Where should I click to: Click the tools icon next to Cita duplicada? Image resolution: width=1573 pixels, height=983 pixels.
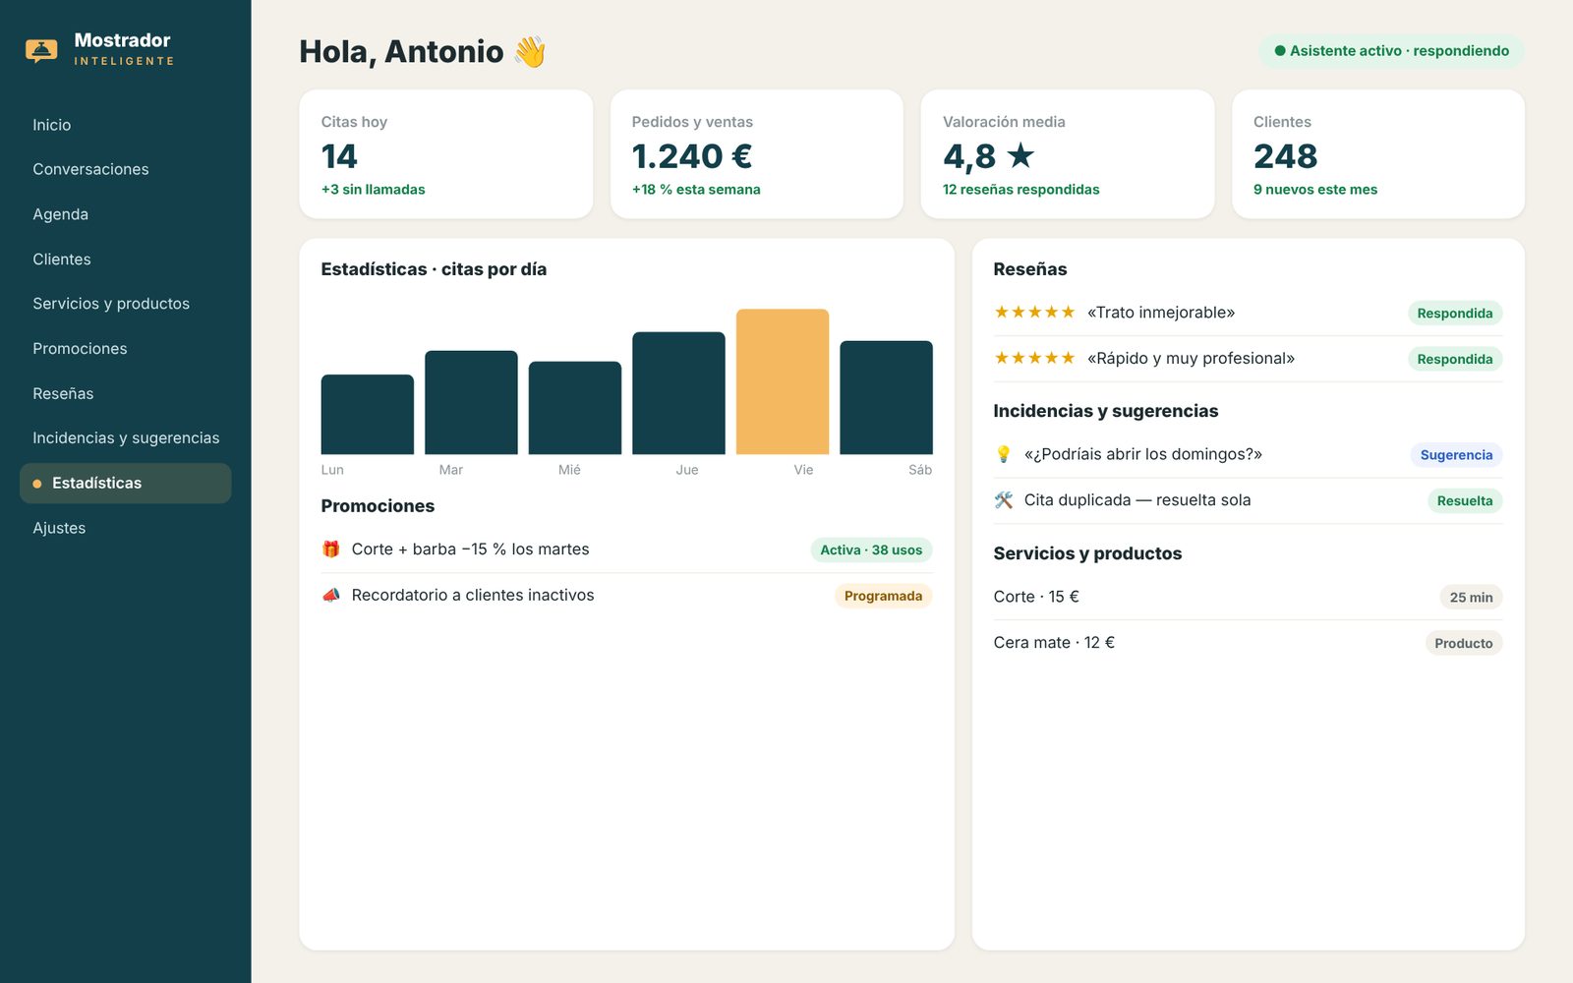1003,500
